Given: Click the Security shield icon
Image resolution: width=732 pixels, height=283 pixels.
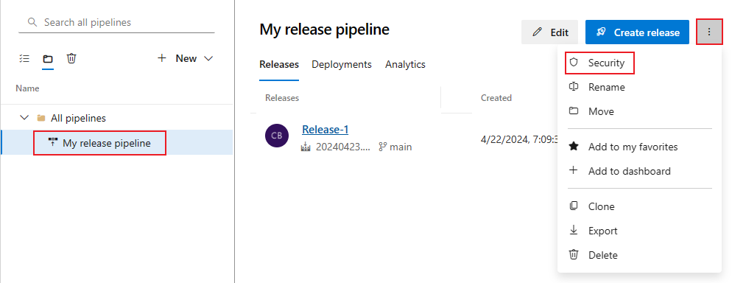Looking at the screenshot, I should pos(574,63).
